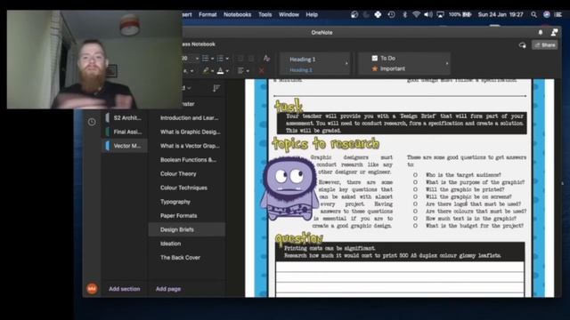Open the highlight colour dropdown arrow

[212, 71]
